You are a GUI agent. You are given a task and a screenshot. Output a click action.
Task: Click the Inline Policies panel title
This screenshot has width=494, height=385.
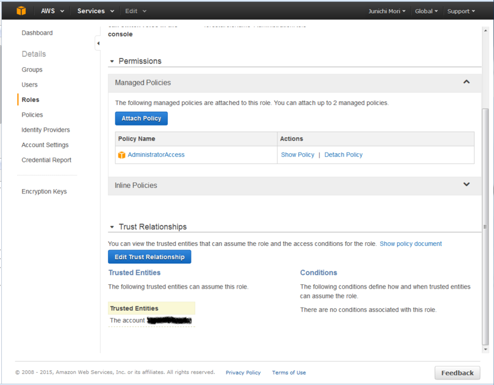(x=136, y=185)
